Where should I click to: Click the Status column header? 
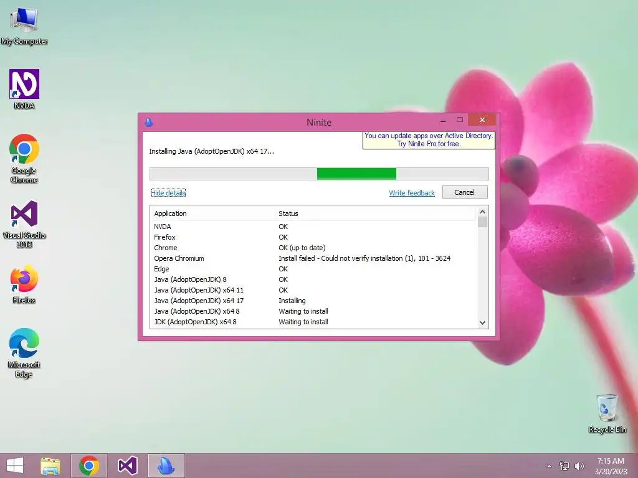click(375, 213)
